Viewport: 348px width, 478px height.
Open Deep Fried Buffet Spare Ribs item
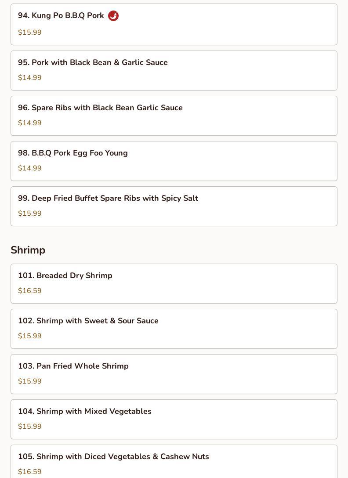[108, 198]
